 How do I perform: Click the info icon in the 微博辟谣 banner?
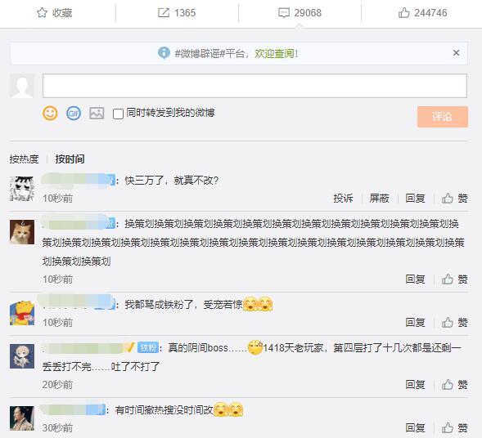click(x=164, y=53)
